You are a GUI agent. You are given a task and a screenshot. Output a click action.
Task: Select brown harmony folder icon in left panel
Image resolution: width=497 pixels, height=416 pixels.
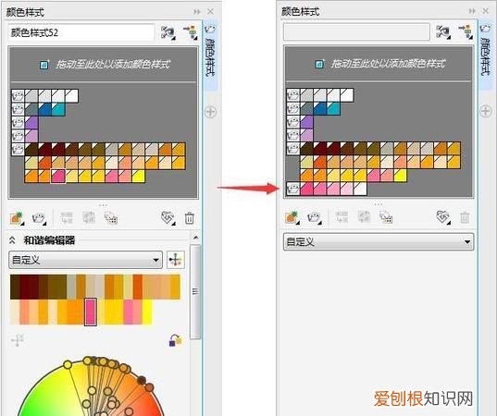(x=19, y=149)
